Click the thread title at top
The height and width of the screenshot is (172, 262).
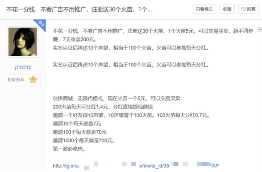pyautogui.click(x=79, y=9)
